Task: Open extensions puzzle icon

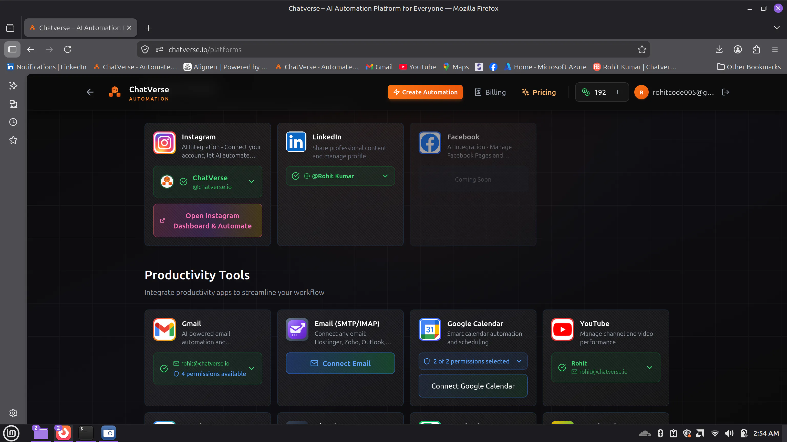Action: (756, 49)
